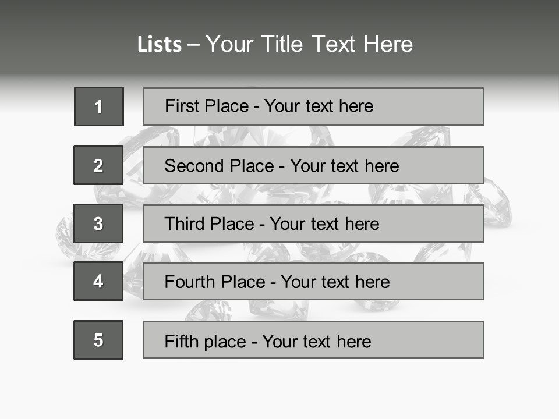Viewport: 559px width, 419px height.
Task: Select the "Fourth Place" label text
Action: coord(215,282)
